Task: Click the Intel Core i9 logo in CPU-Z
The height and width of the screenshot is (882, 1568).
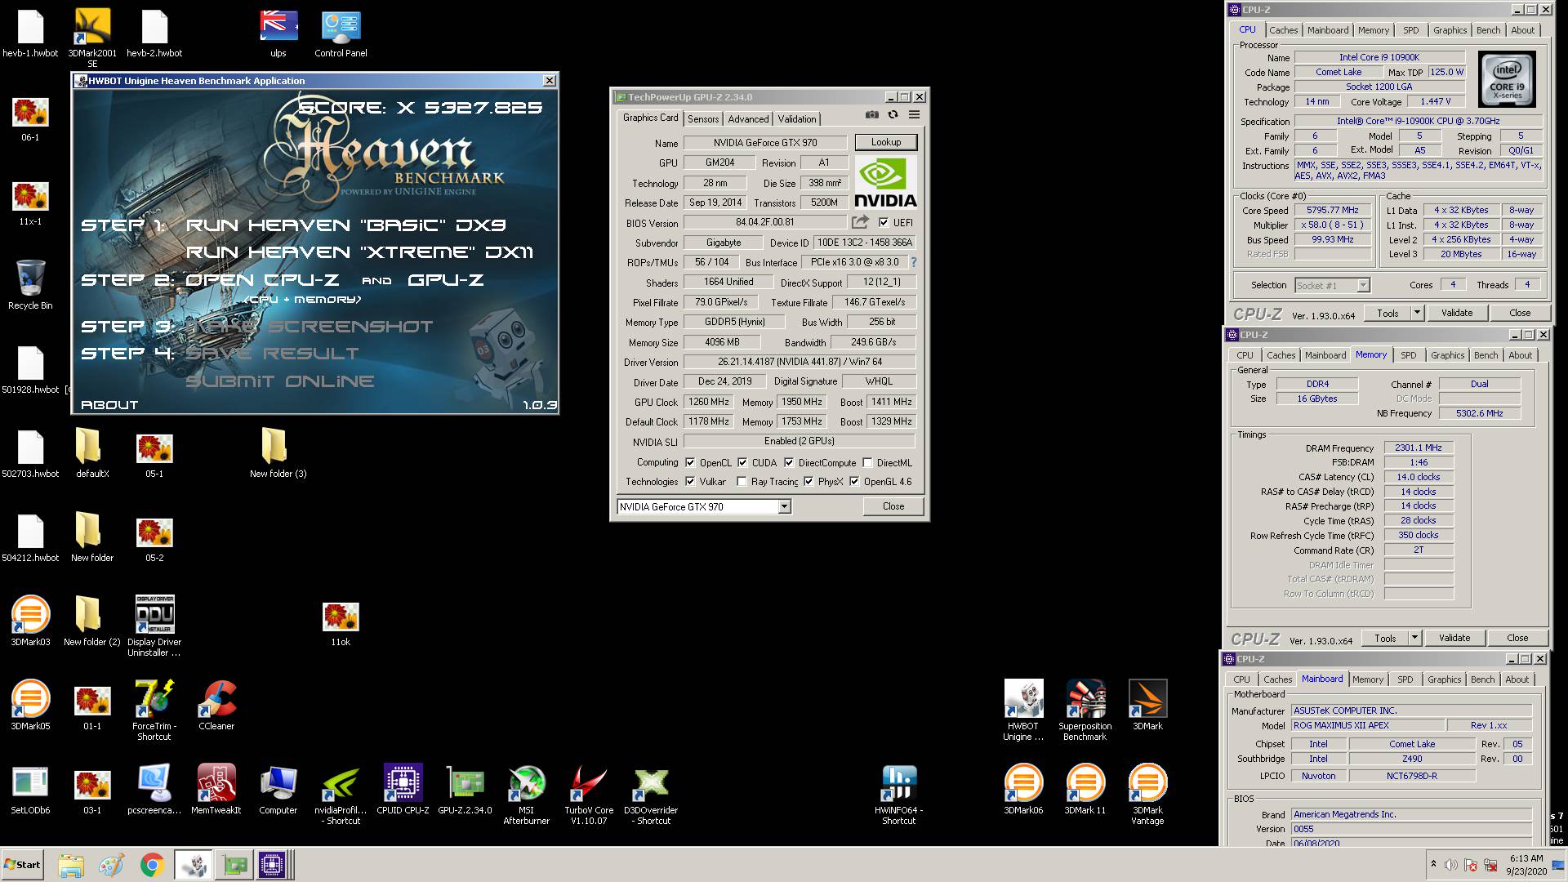Action: [1507, 80]
